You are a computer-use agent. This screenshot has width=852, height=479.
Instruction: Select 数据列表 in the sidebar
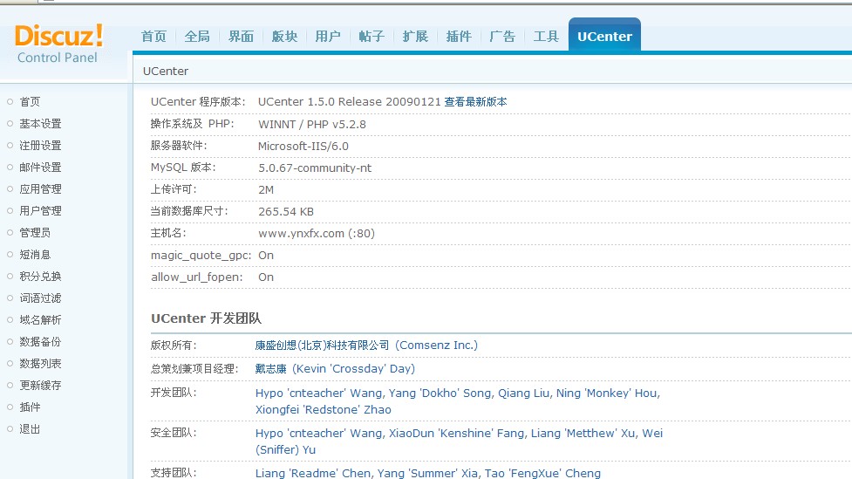pos(40,363)
